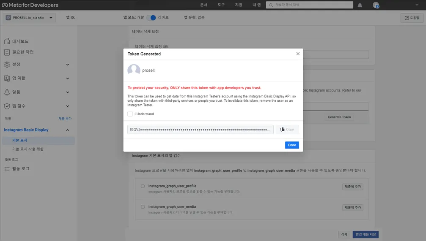Click the Done button
Image resolution: width=426 pixels, height=241 pixels.
(292, 145)
